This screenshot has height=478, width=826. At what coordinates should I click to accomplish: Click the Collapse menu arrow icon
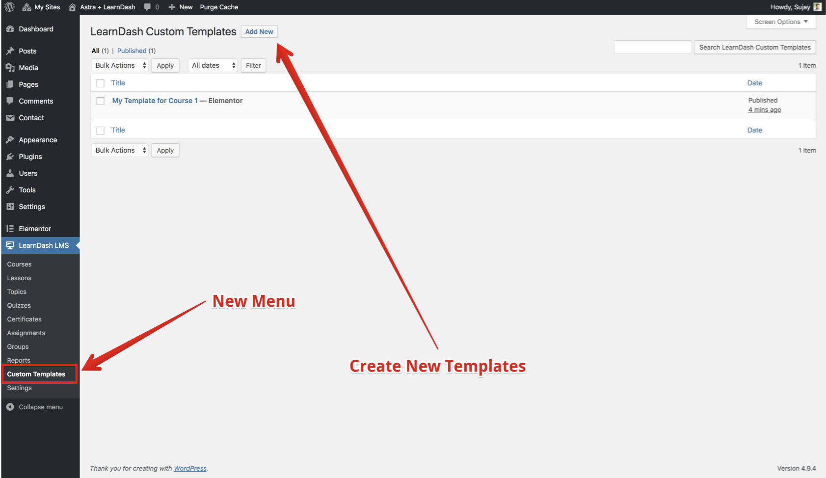pos(10,407)
